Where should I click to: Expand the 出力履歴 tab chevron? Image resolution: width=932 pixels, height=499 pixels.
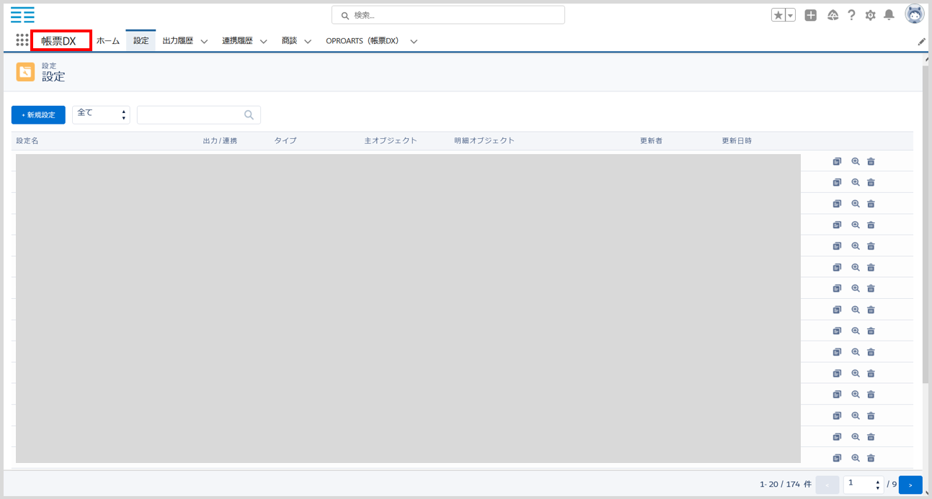point(204,42)
